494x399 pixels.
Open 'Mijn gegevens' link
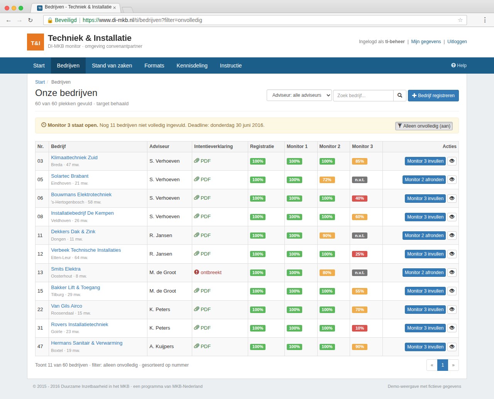(426, 42)
